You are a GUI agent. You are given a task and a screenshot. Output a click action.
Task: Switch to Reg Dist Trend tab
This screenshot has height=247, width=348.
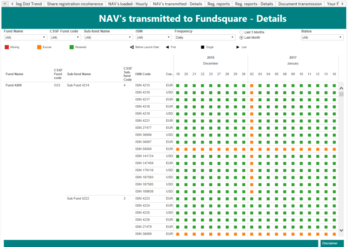pyautogui.click(x=29, y=4)
